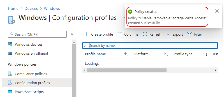224x106 pixels.
Task: Click the Platform column header
Action: pyautogui.click(x=141, y=54)
